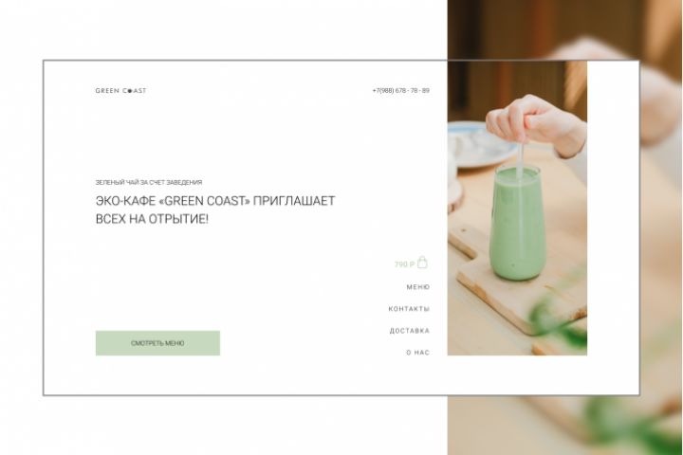
Task: Click the blurred background area below the frame
Action: point(565,426)
